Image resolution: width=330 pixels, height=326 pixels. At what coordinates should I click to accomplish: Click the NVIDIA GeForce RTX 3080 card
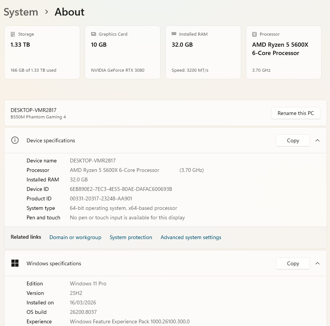122,52
